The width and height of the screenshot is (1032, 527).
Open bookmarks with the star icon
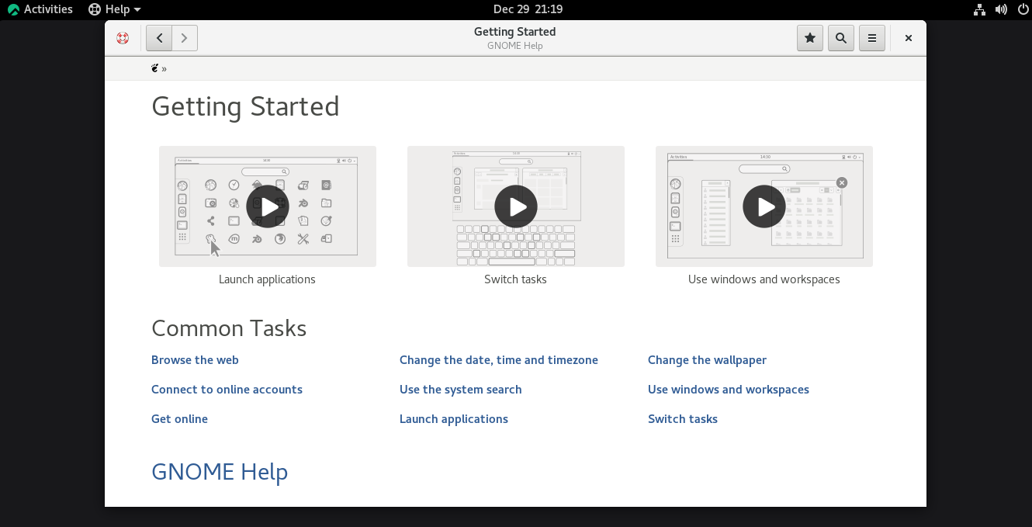pos(810,38)
